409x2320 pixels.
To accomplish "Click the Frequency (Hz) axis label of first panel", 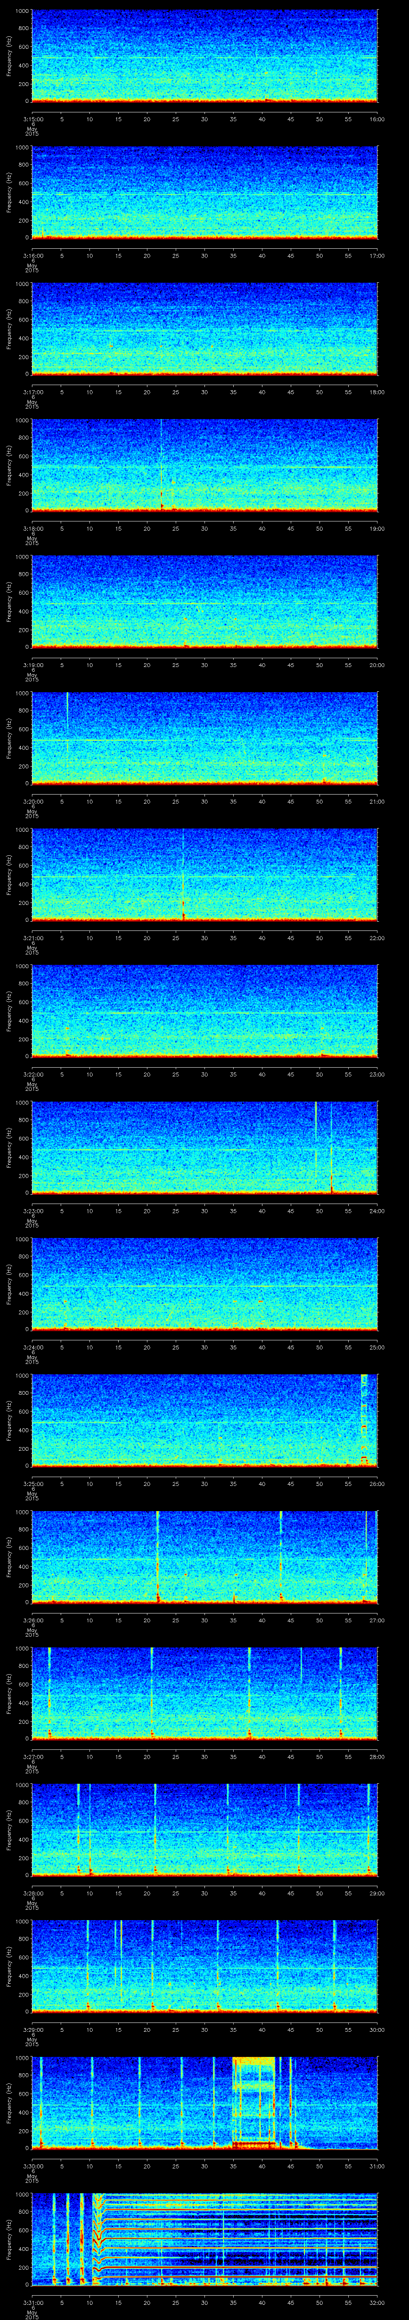I will (x=10, y=56).
